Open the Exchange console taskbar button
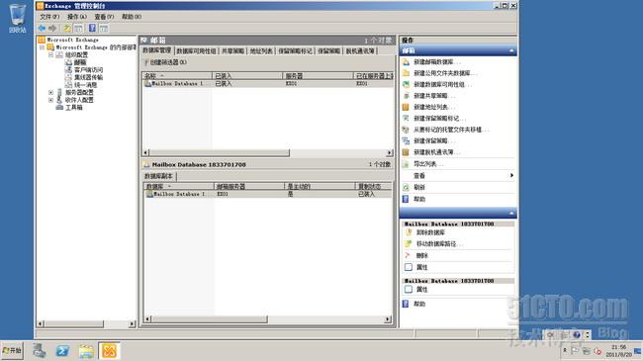 pyautogui.click(x=109, y=351)
